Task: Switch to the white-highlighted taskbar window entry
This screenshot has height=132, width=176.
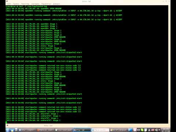Action: pyautogui.click(x=100, y=130)
